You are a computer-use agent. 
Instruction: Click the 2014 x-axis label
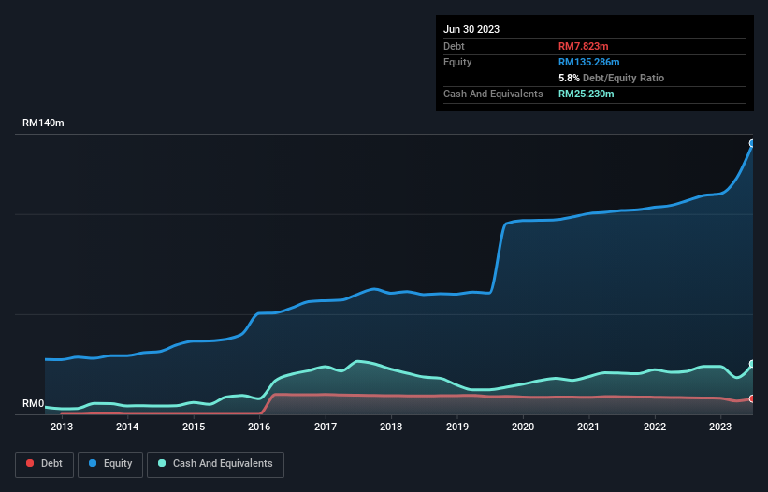pos(127,427)
